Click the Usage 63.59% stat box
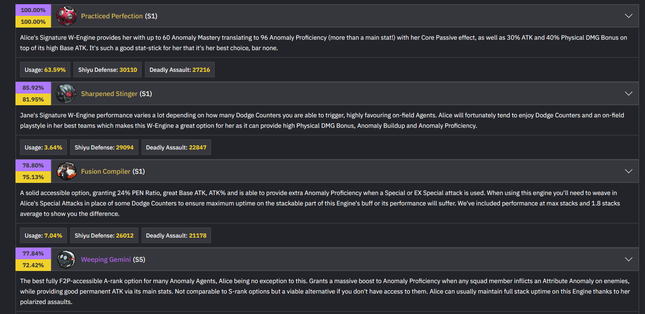This screenshot has height=314, width=645. point(45,70)
